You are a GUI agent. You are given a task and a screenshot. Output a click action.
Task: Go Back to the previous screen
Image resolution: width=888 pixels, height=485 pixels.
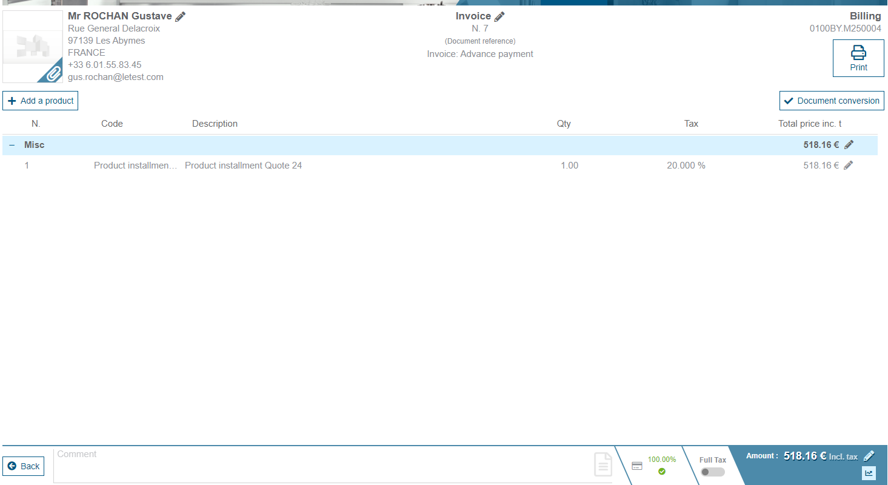click(x=24, y=466)
